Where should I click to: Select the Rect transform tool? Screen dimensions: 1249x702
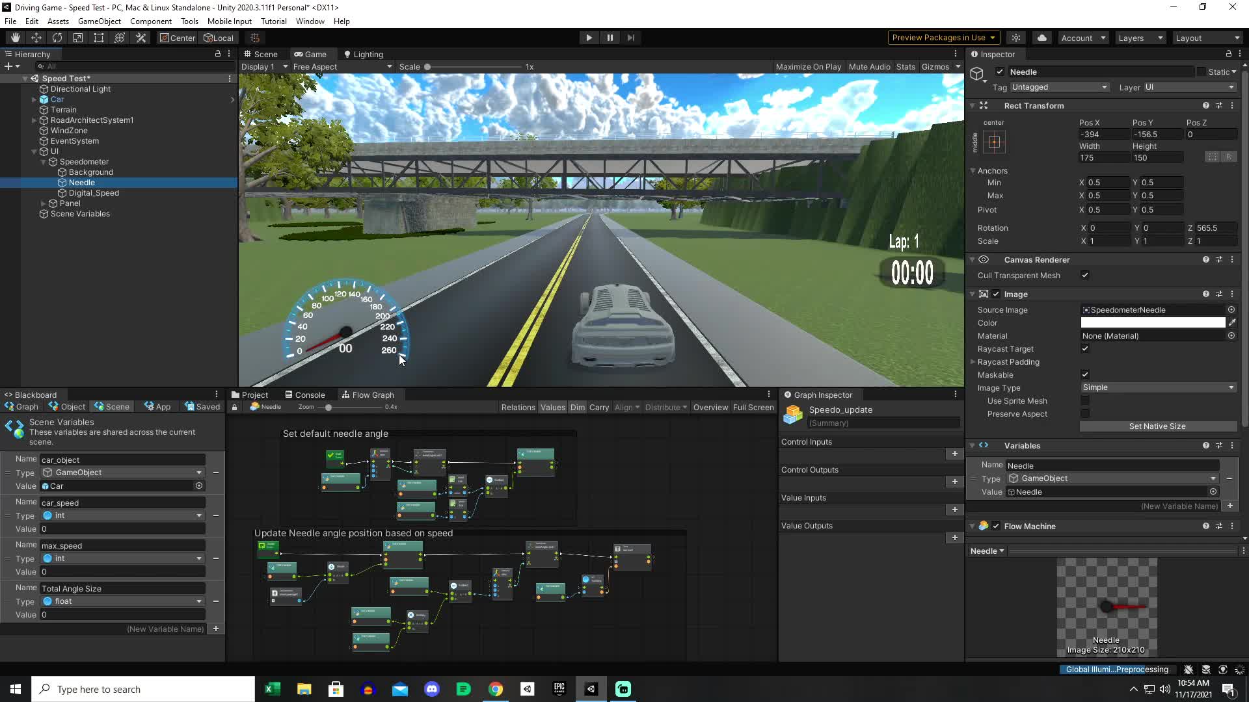tap(98, 37)
